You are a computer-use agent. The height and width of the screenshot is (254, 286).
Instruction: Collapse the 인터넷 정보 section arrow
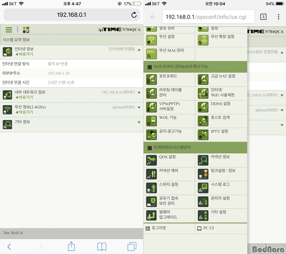139,49
